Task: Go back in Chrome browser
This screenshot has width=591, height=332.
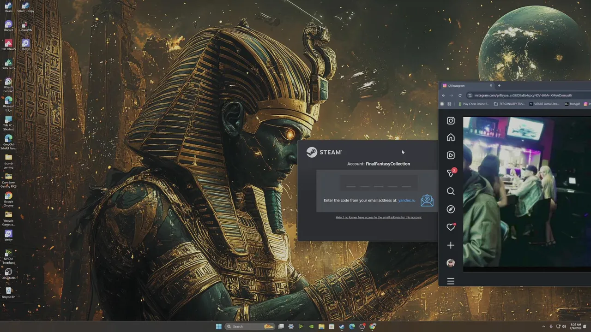Action: point(443,95)
